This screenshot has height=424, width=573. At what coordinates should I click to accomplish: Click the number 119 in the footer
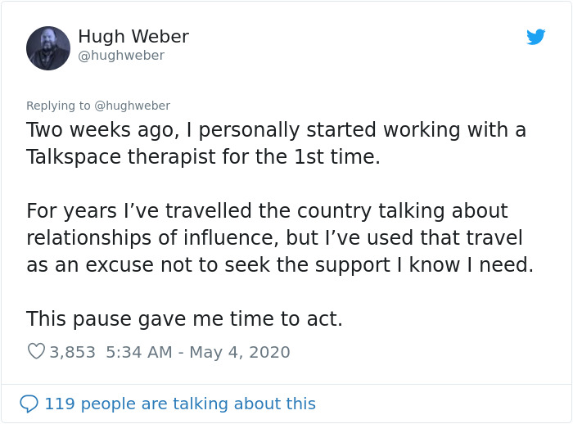60,404
